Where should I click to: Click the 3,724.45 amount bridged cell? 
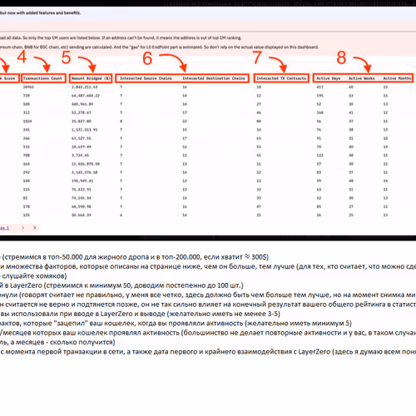click(80, 156)
